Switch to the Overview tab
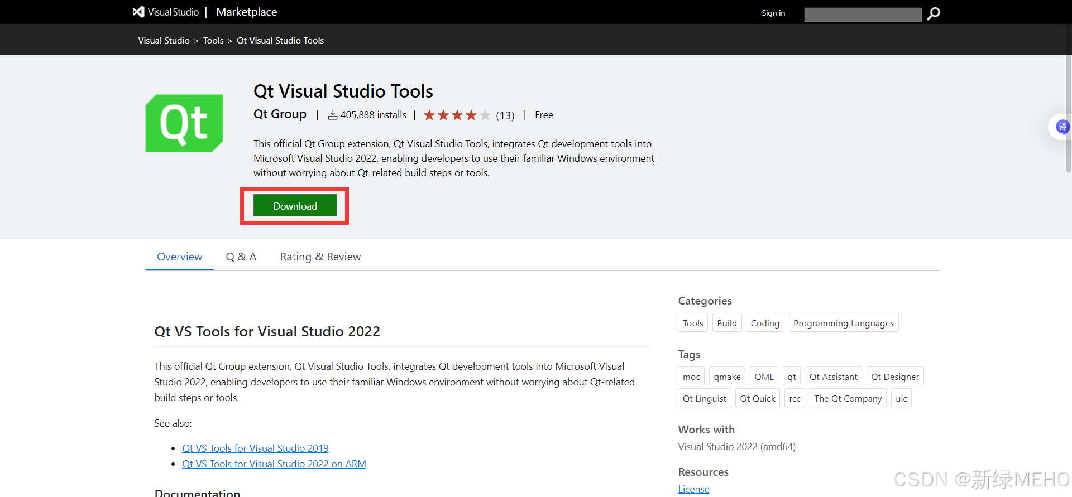 [x=179, y=257]
